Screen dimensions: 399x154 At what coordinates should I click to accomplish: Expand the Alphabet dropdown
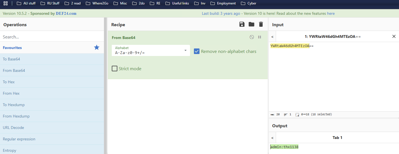pos(185,50)
